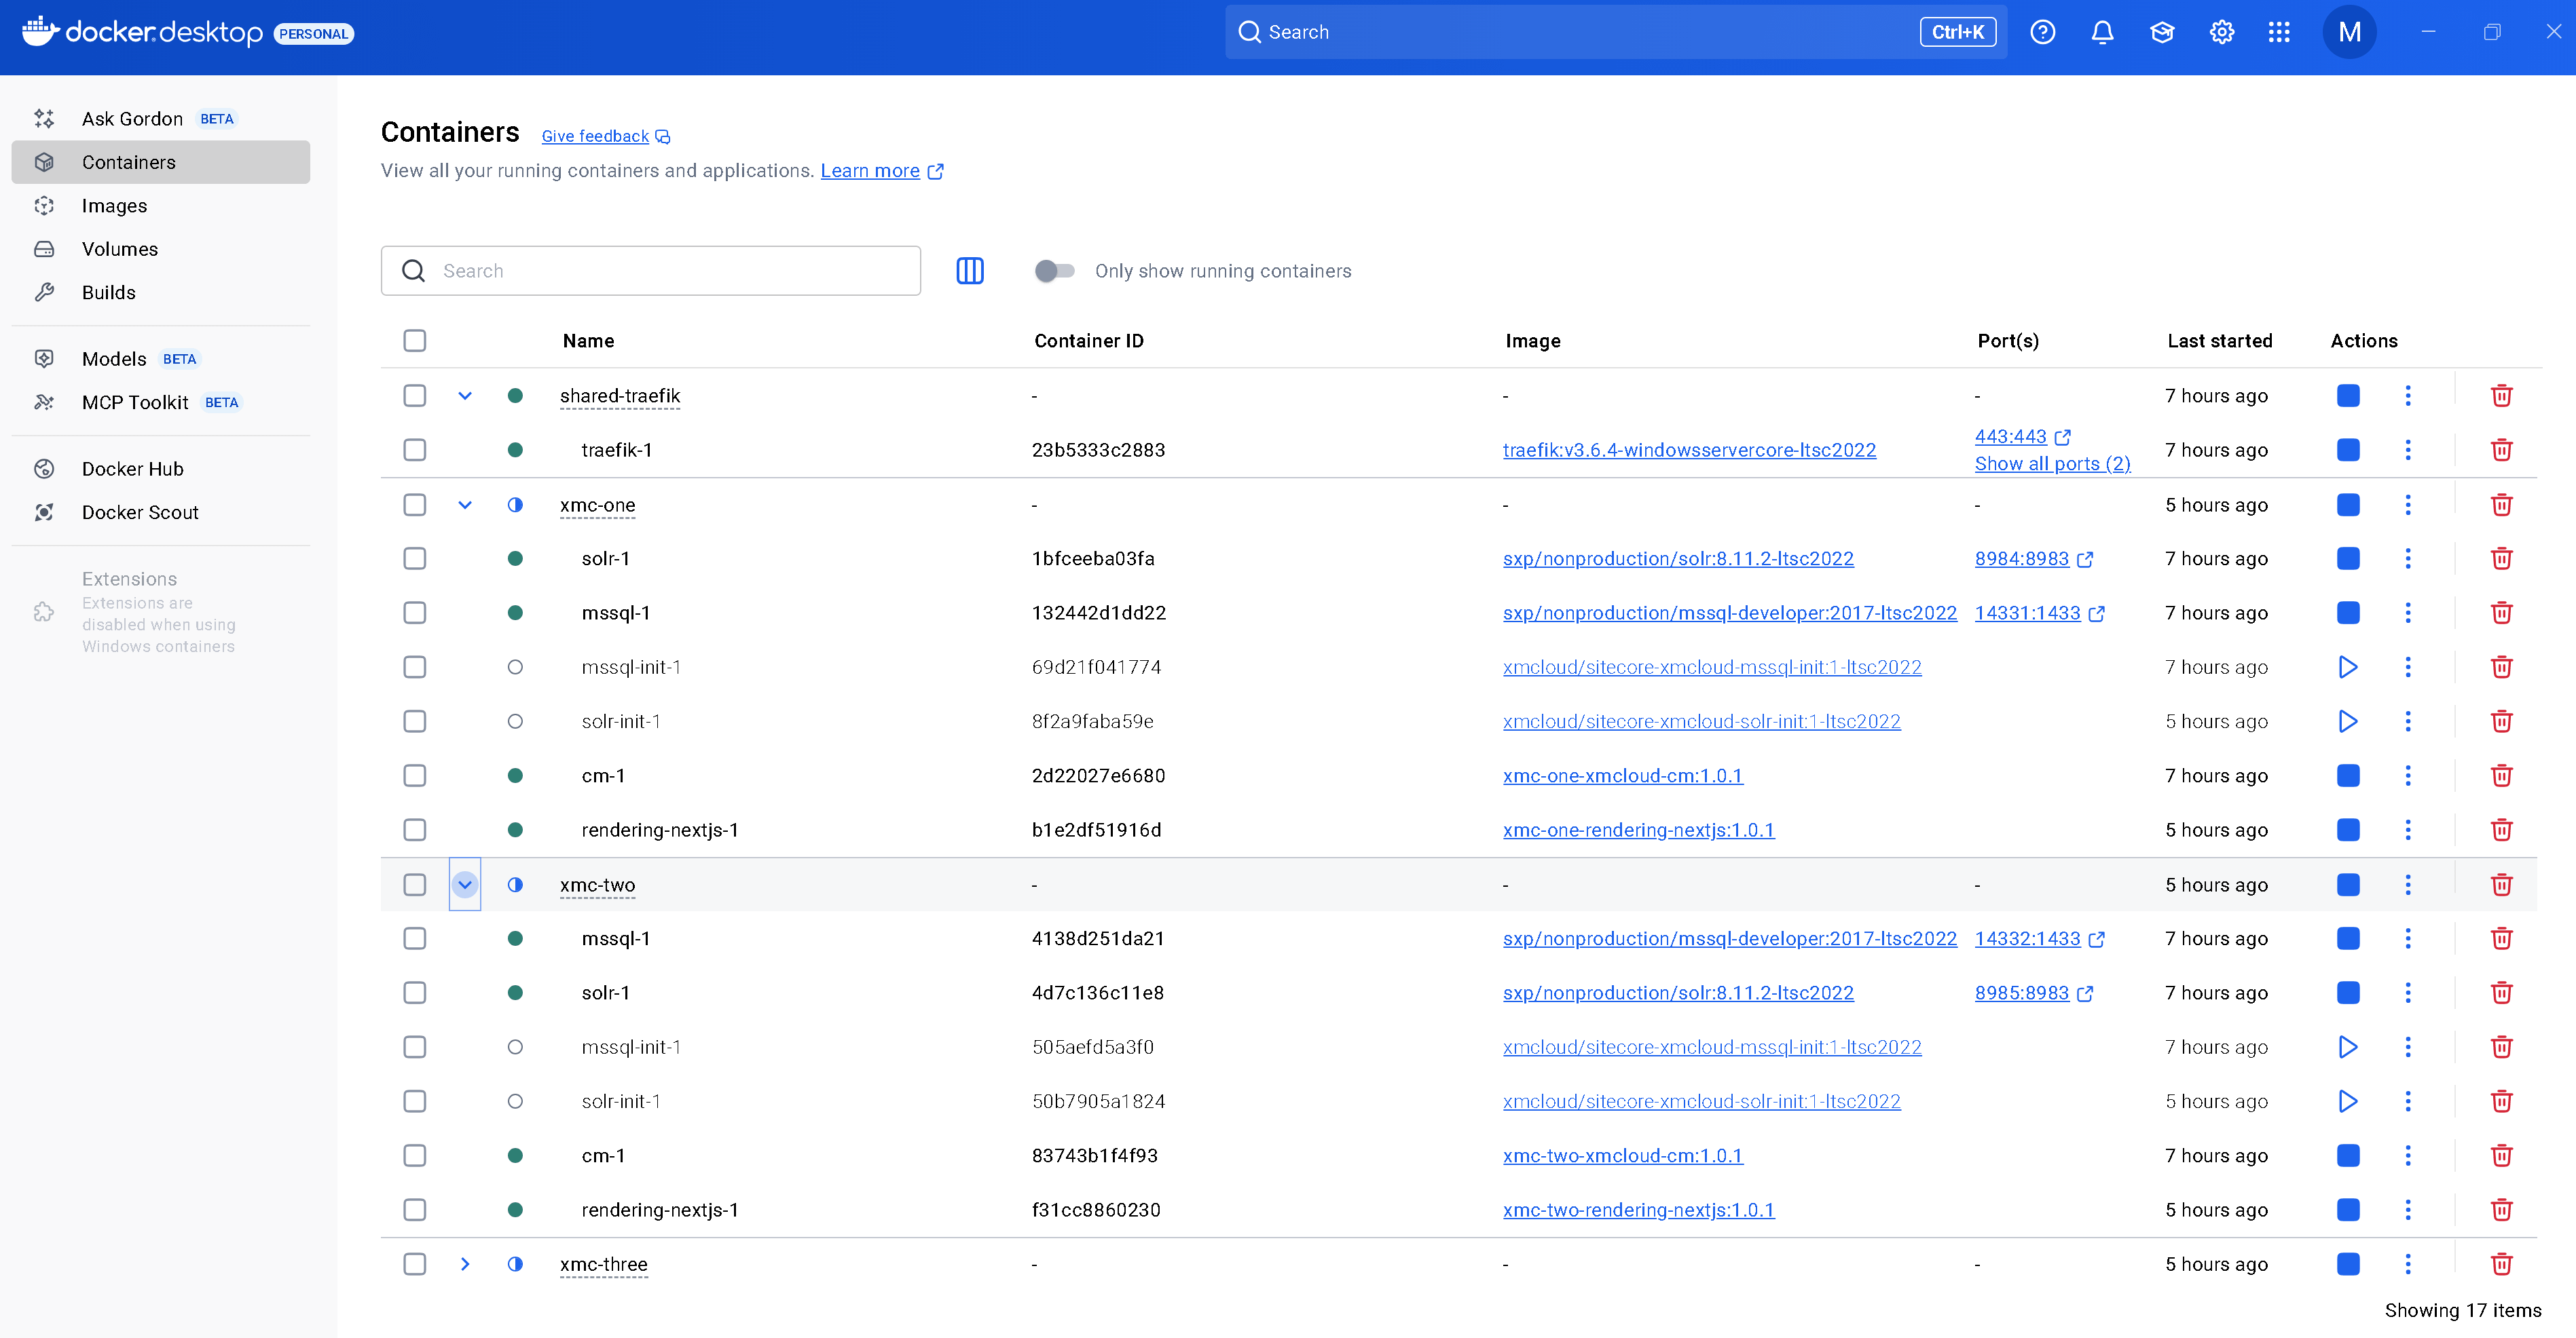Screen dimensions: 2576x1338
Task: Select the xmc-three row checkbox
Action: [x=414, y=1264]
